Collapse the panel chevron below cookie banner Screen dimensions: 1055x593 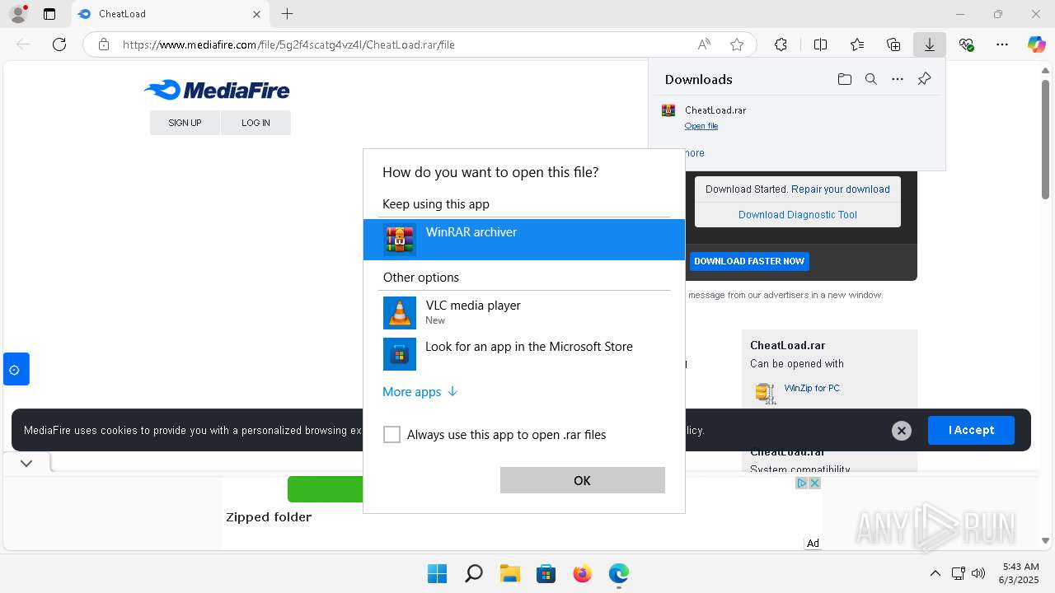pyautogui.click(x=26, y=464)
